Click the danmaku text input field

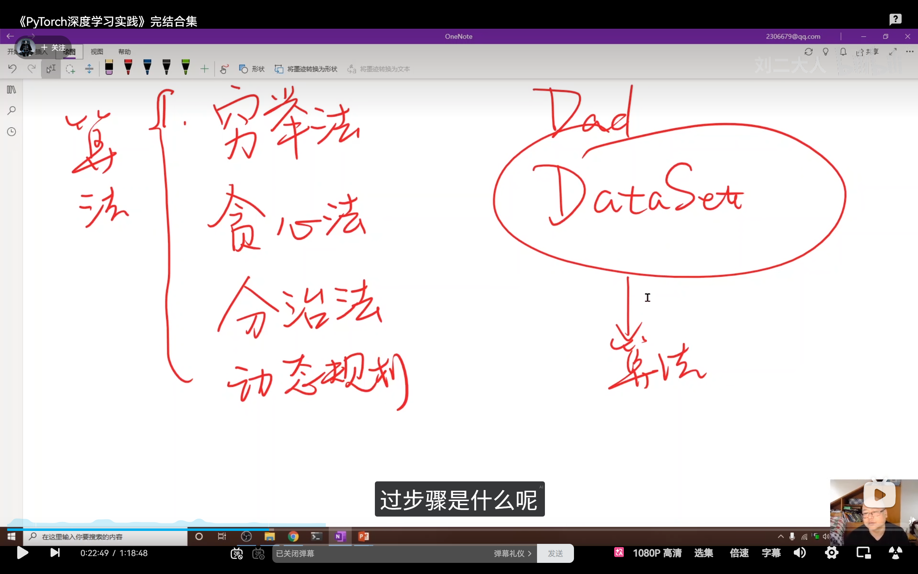(379, 554)
